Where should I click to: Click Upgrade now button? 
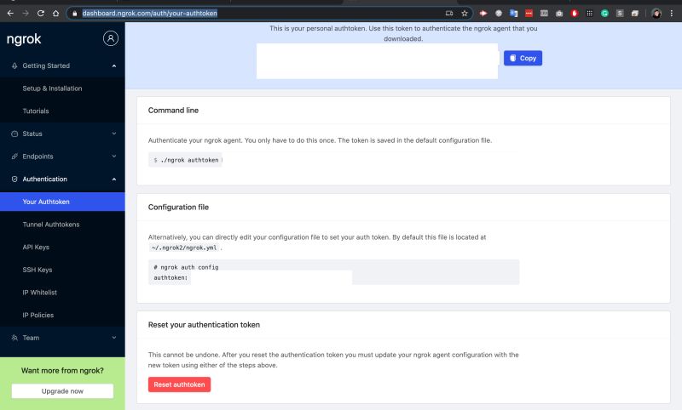(62, 391)
